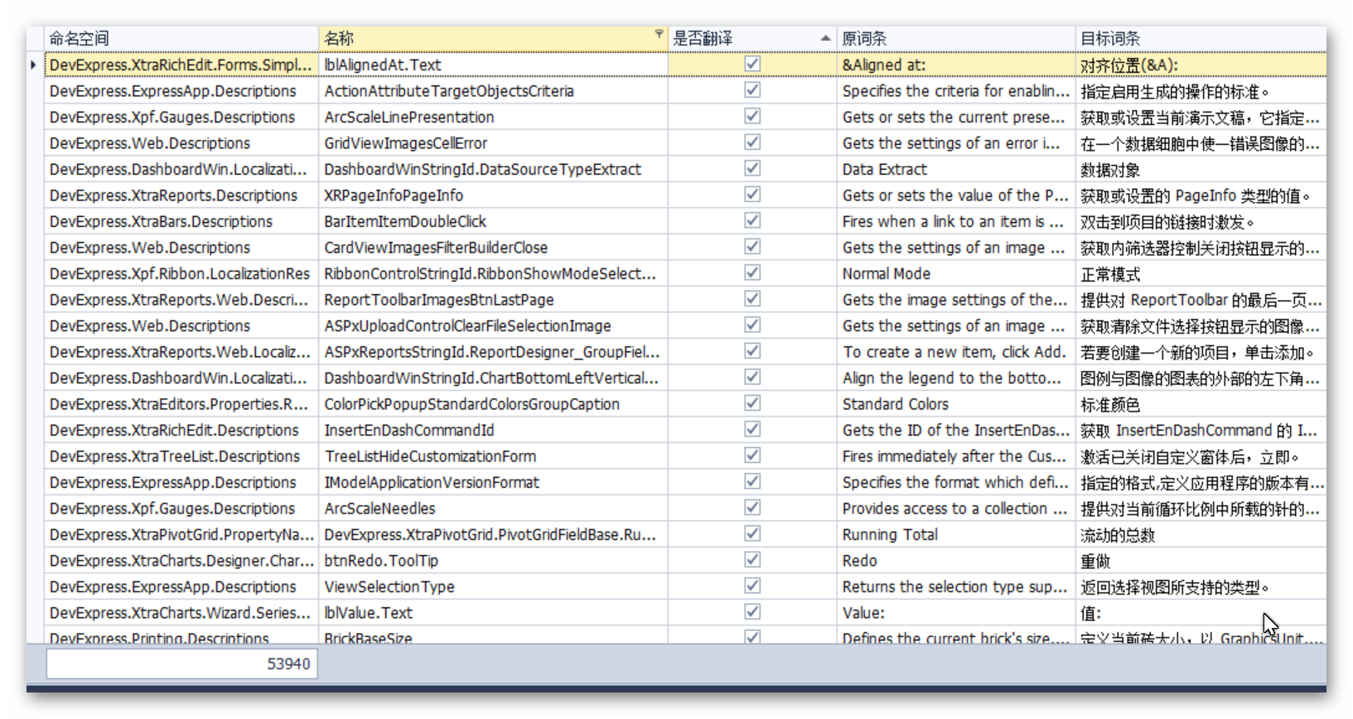Select cell 'DevExpress.Xpf.Ribbon.LocalizationRes'

point(181,273)
